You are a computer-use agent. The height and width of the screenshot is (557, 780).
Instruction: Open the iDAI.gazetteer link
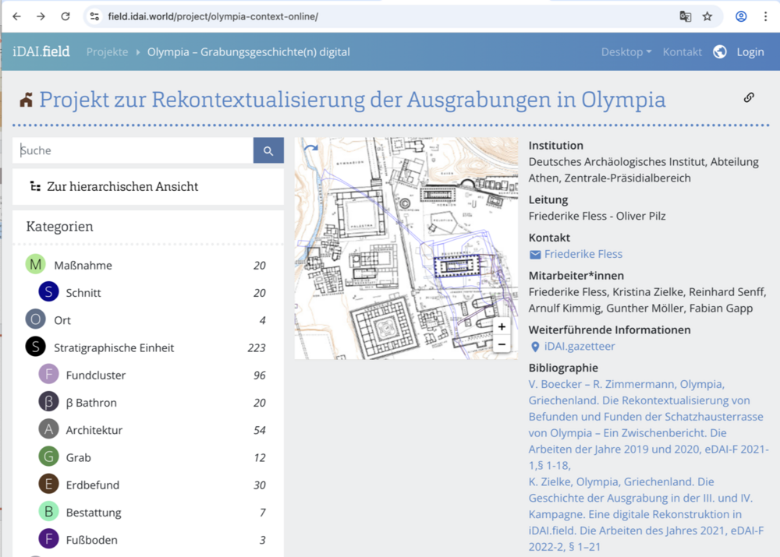[x=579, y=346]
